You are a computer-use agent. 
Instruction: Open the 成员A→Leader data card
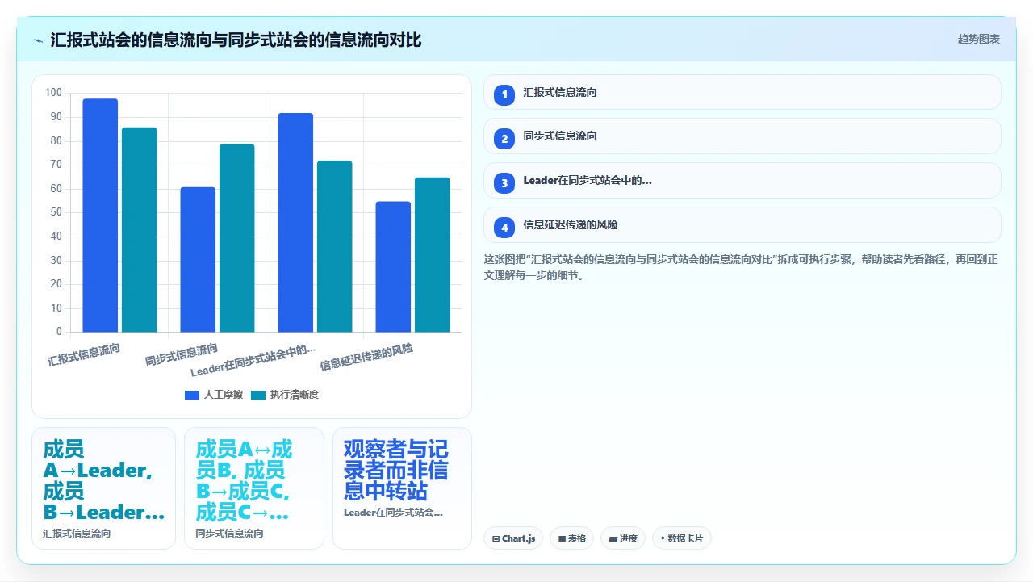click(103, 488)
